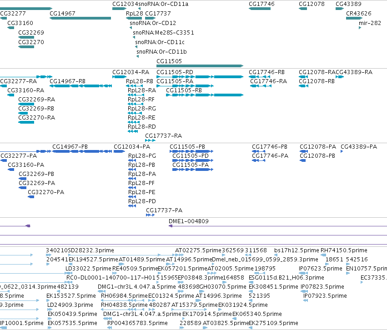Select EST EC37335 label
This screenshot has height=330, width=387.
pos(374,278)
